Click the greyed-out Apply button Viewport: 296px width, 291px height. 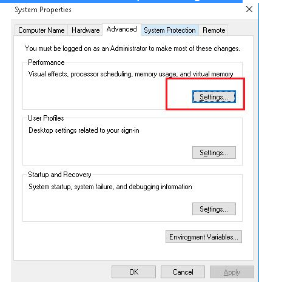(x=232, y=272)
